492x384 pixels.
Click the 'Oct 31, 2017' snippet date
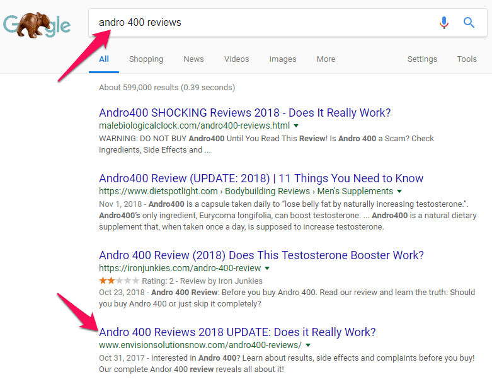coord(122,358)
